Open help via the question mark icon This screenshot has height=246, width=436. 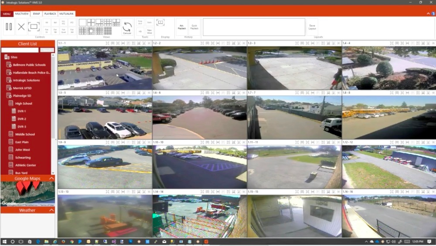coord(433,13)
